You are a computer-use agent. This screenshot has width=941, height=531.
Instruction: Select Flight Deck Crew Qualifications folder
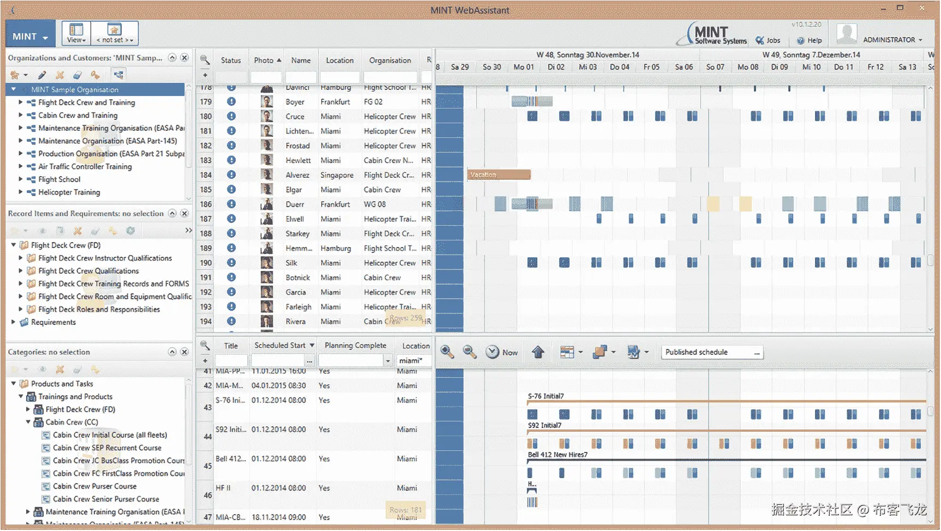[x=88, y=270]
